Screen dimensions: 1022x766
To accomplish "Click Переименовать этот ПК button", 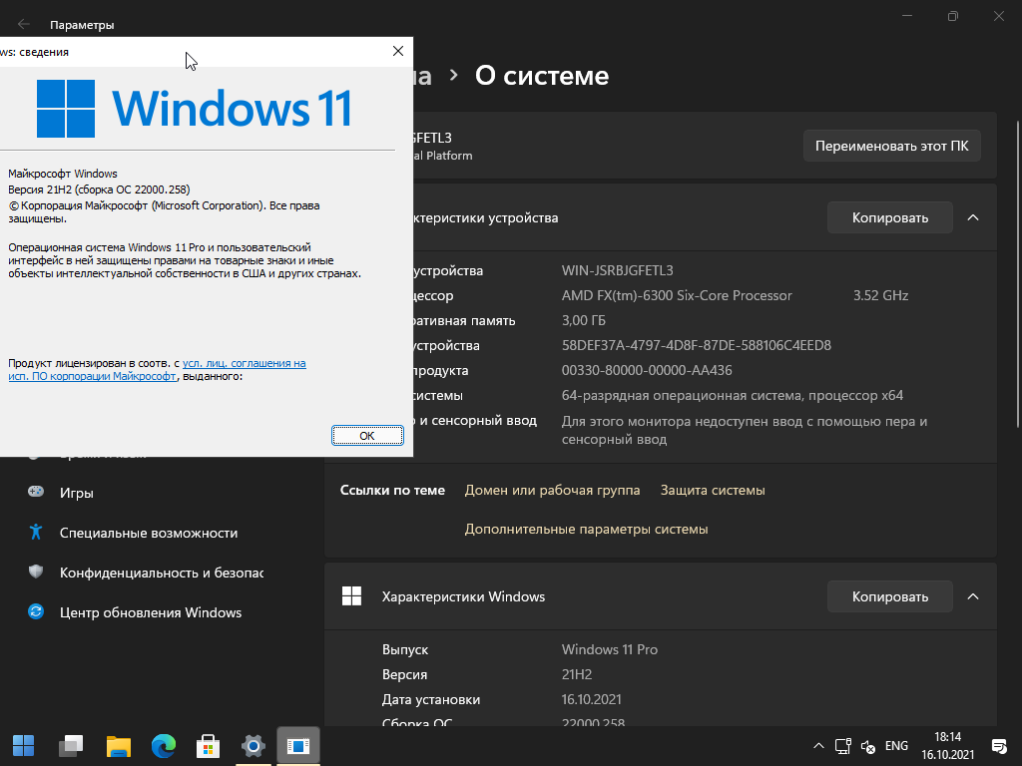I will pyautogui.click(x=891, y=146).
